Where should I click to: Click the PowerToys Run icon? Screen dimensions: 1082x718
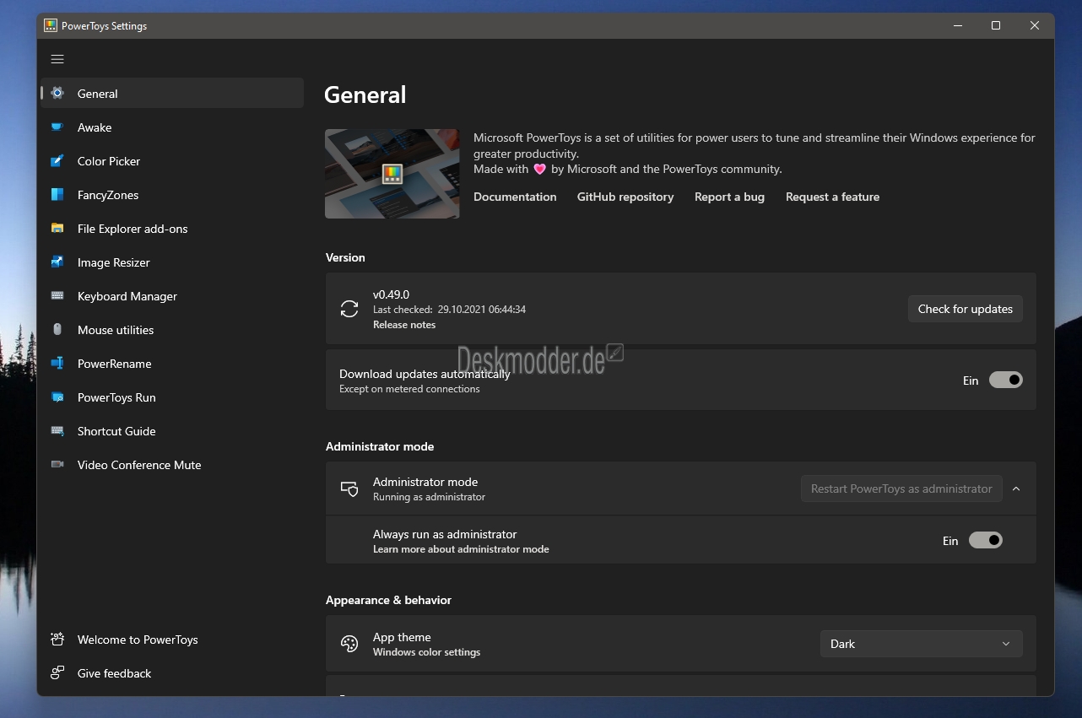pyautogui.click(x=57, y=397)
